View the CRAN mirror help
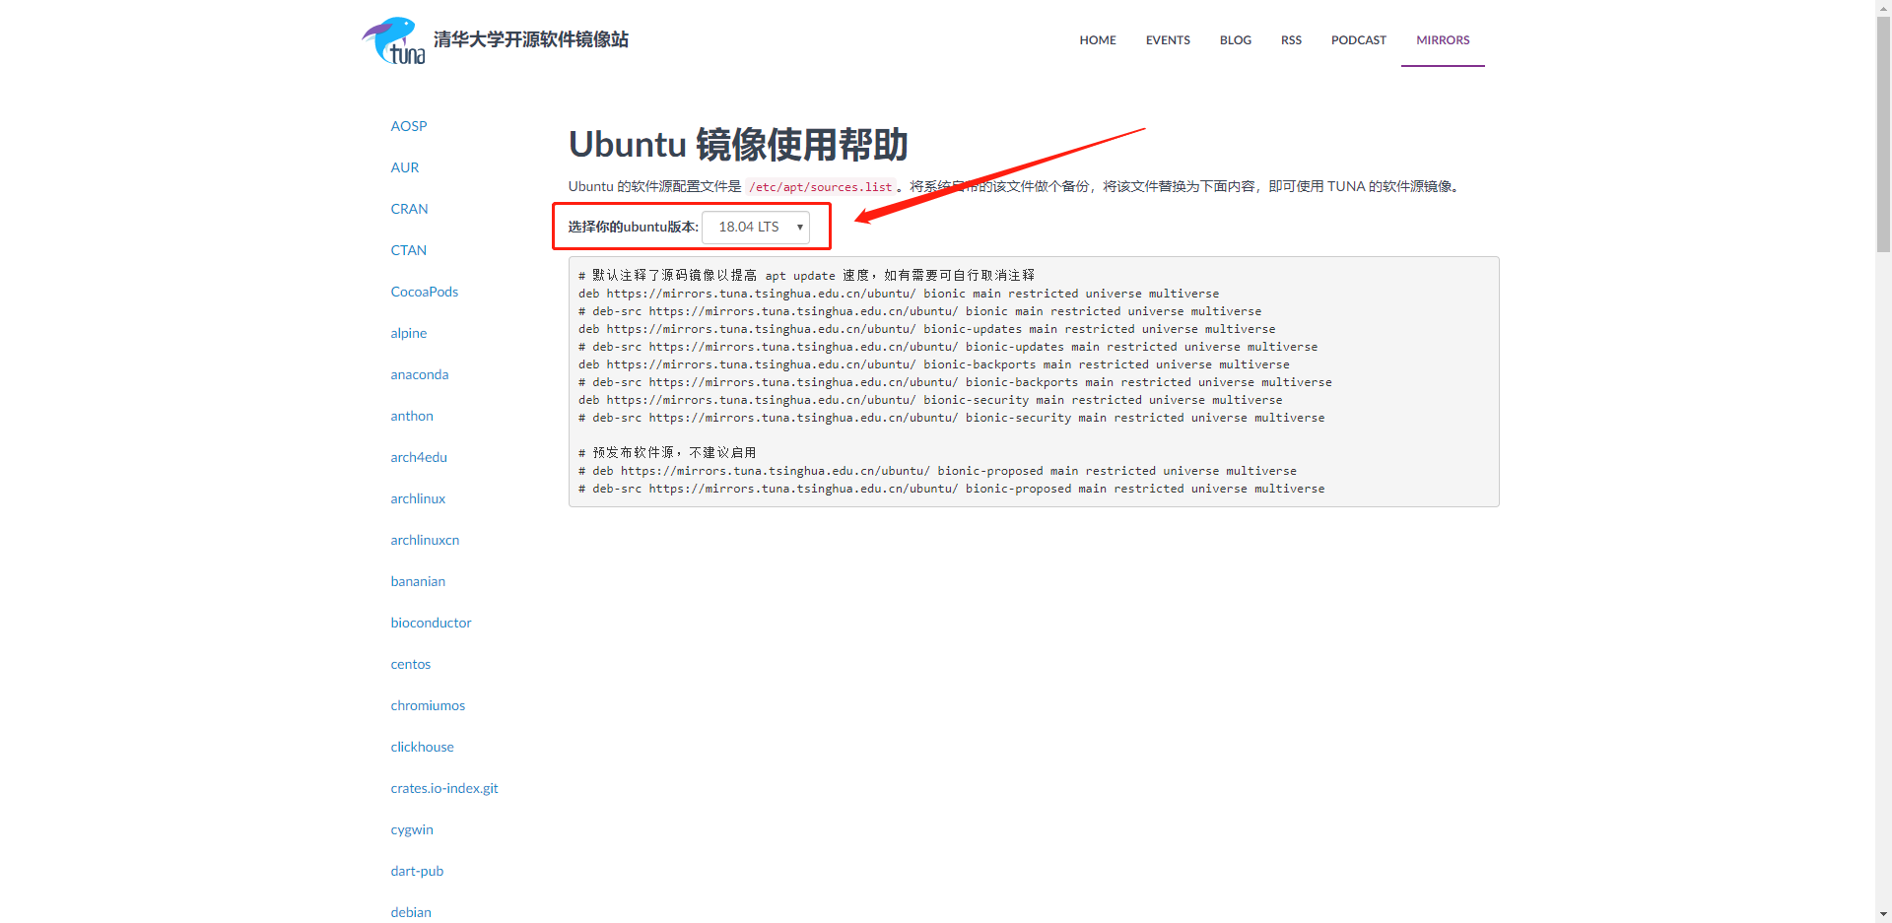 tap(409, 209)
